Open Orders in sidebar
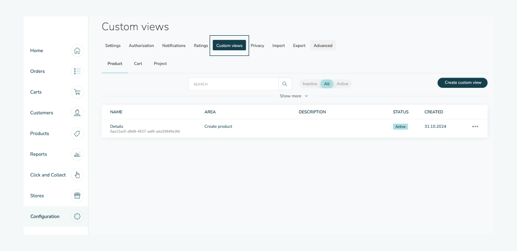Viewport: 517px width, 251px height. (x=37, y=71)
